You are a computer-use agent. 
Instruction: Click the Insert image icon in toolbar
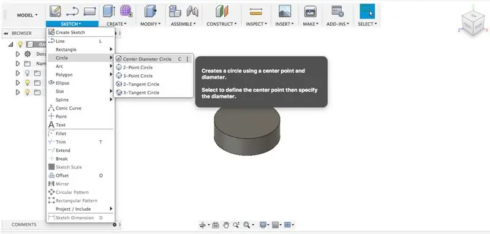tap(285, 12)
